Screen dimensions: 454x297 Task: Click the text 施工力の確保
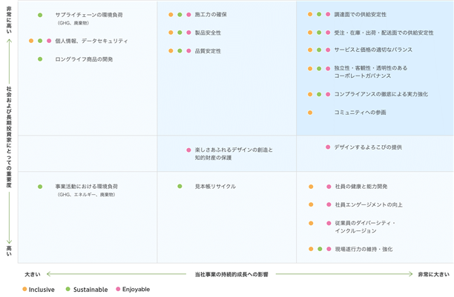point(211,15)
